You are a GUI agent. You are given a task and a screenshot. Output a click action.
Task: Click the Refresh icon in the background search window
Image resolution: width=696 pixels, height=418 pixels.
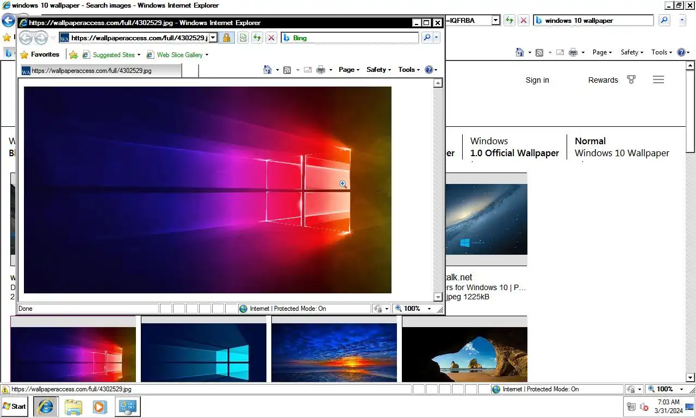tap(509, 20)
